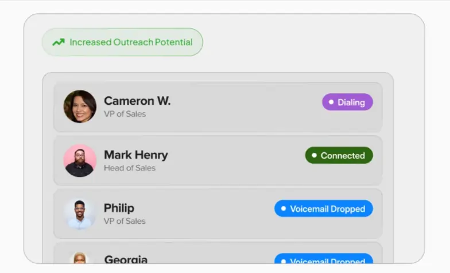This screenshot has width=450, height=273.
Task: Click the Increased Outreach Potential label
Action: click(131, 42)
